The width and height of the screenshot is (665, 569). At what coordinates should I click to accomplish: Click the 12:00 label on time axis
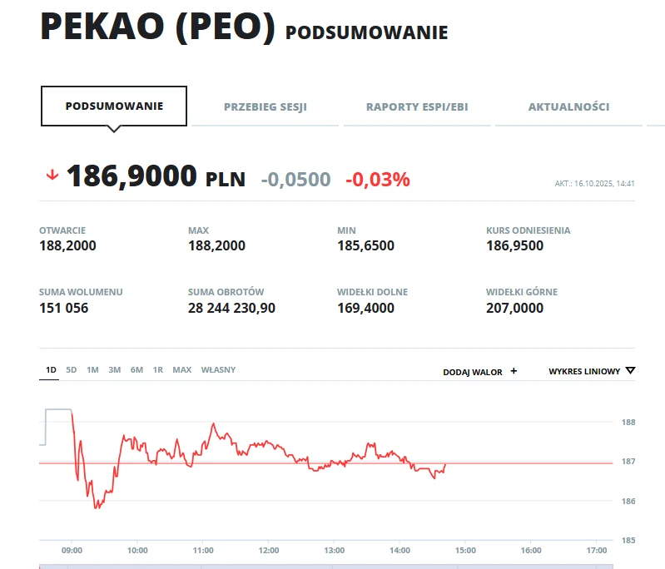pyautogui.click(x=269, y=550)
